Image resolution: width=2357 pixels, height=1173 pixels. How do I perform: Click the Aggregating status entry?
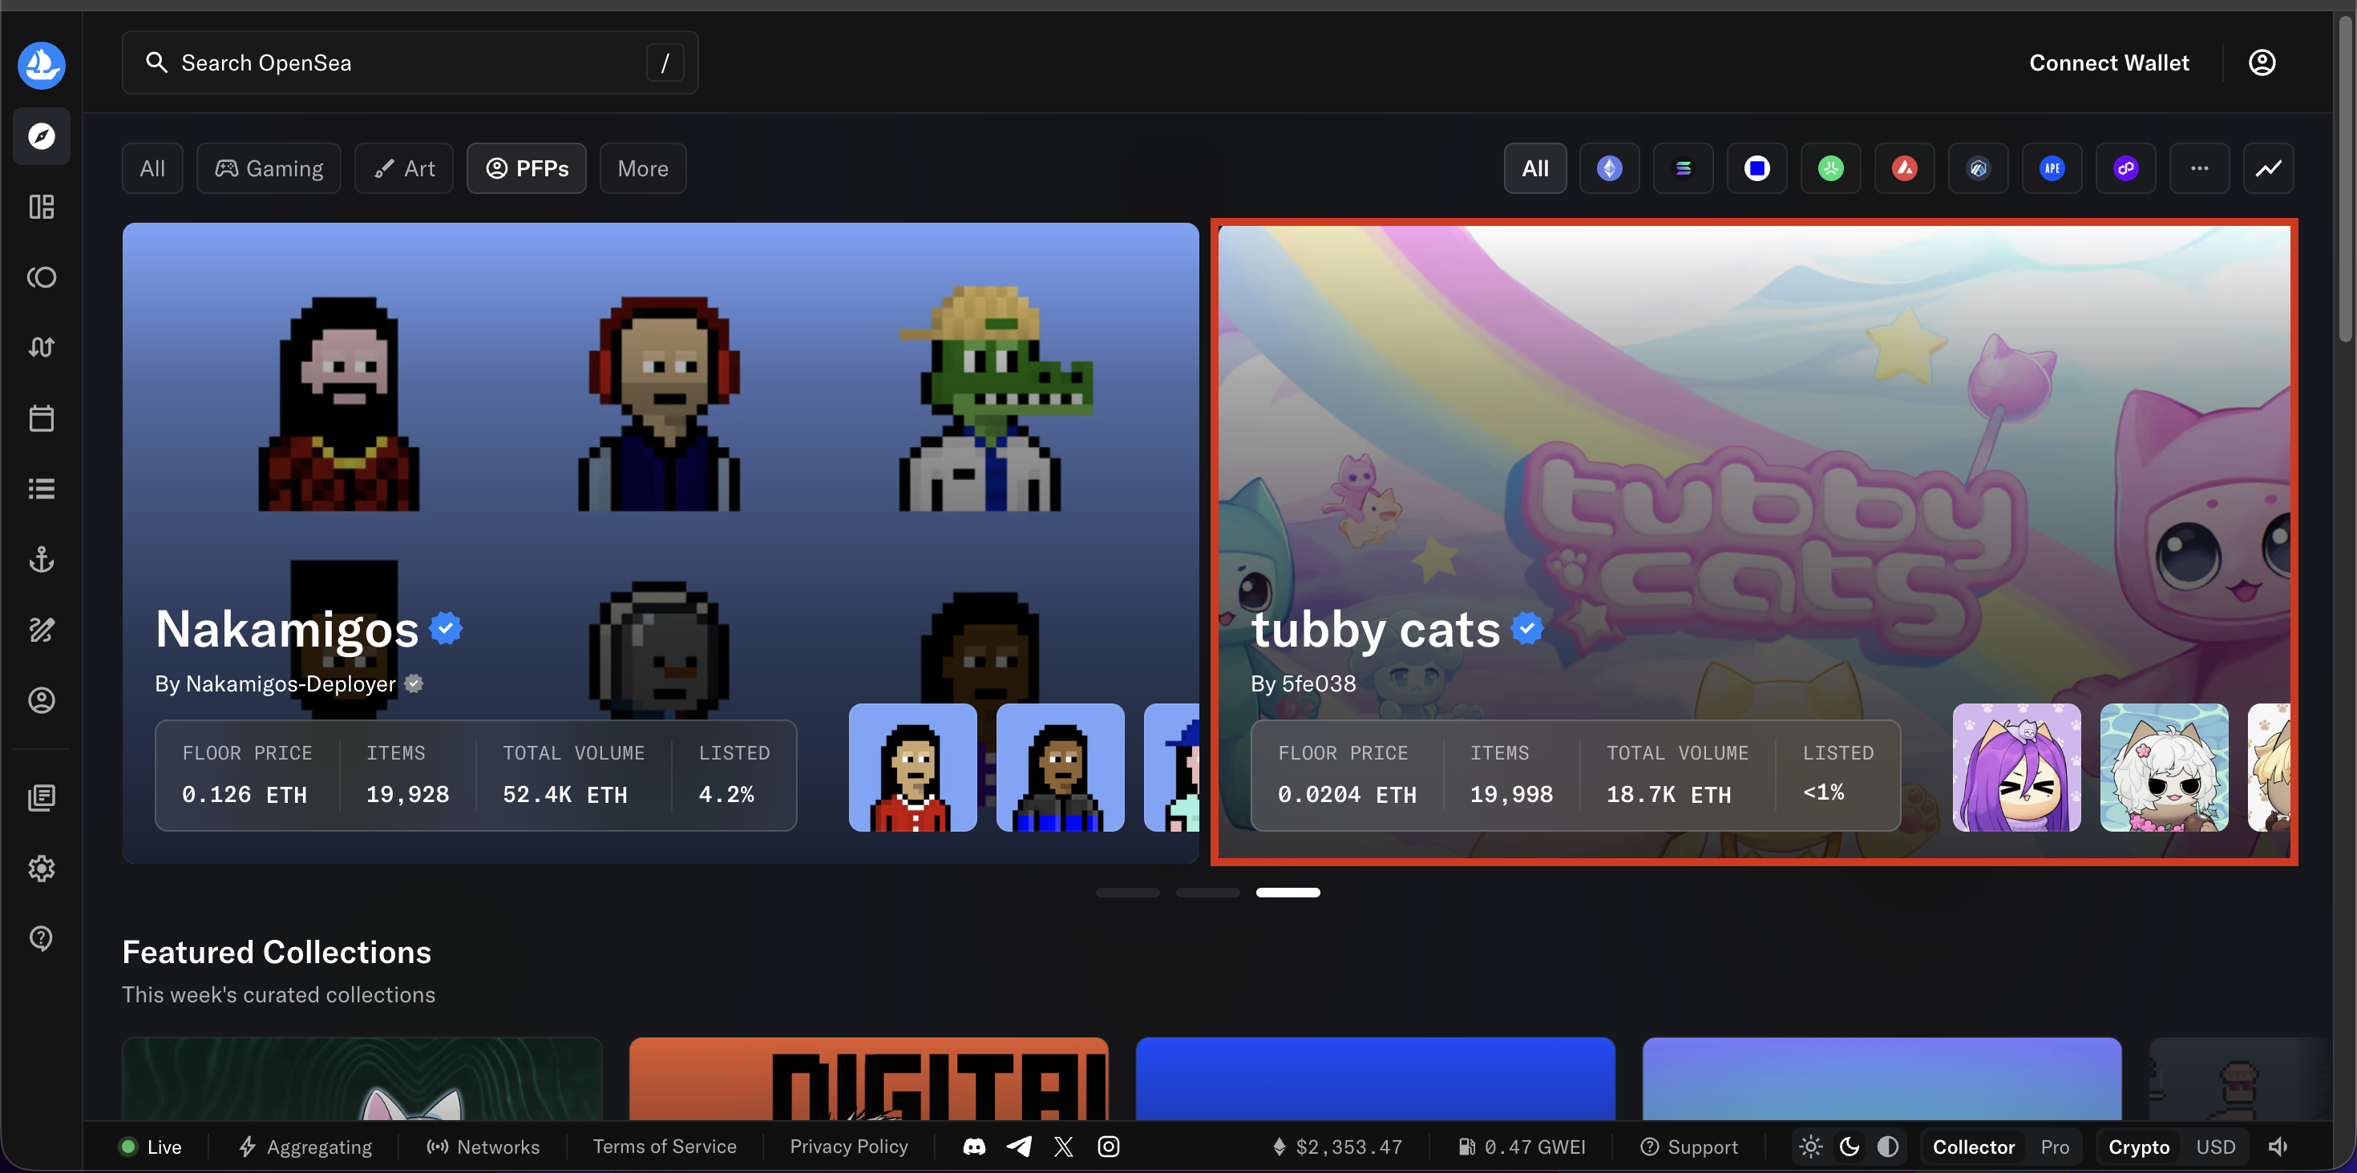tap(305, 1147)
